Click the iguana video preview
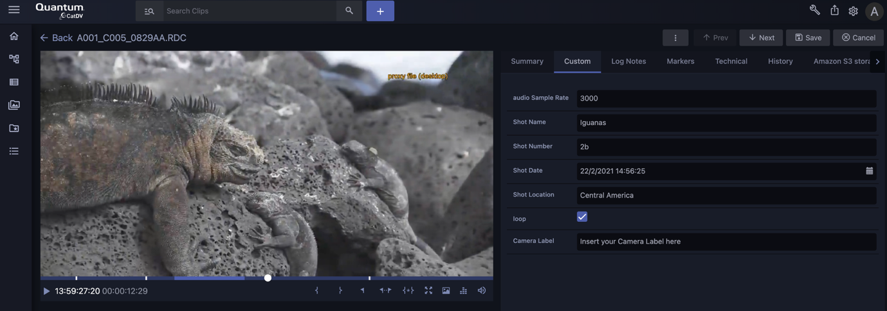Viewport: 887px width, 311px height. click(x=266, y=164)
